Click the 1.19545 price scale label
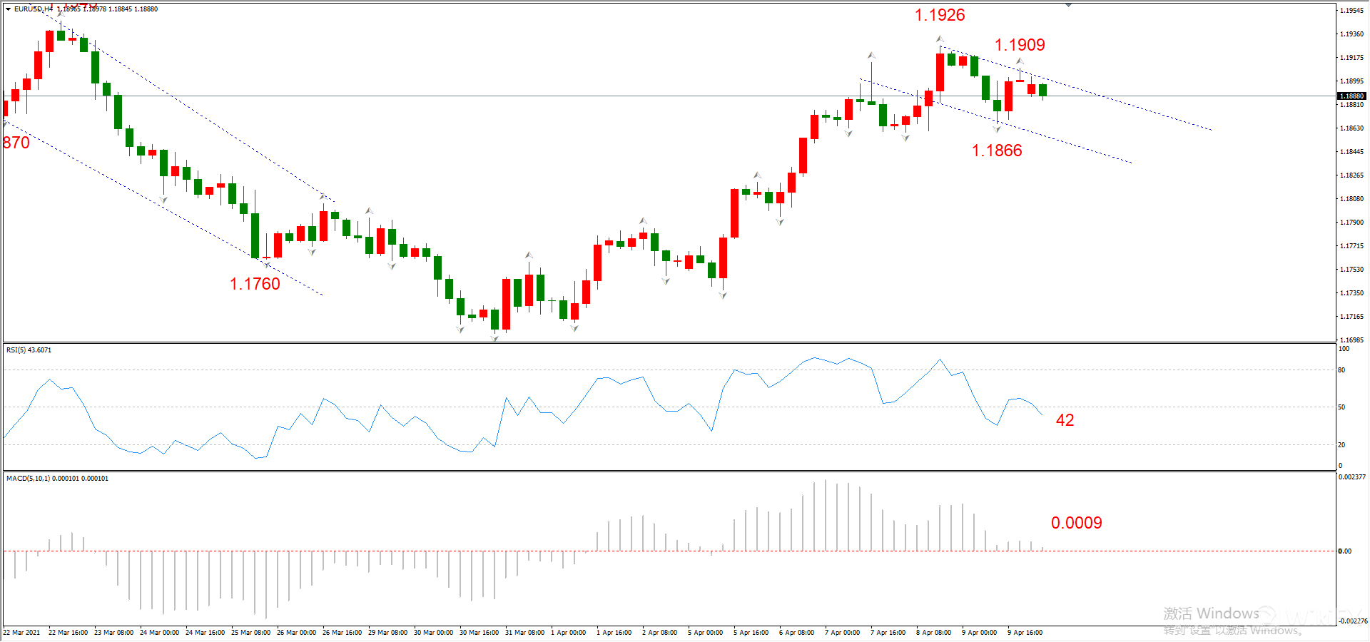This screenshot has width=1370, height=642. click(x=1351, y=11)
